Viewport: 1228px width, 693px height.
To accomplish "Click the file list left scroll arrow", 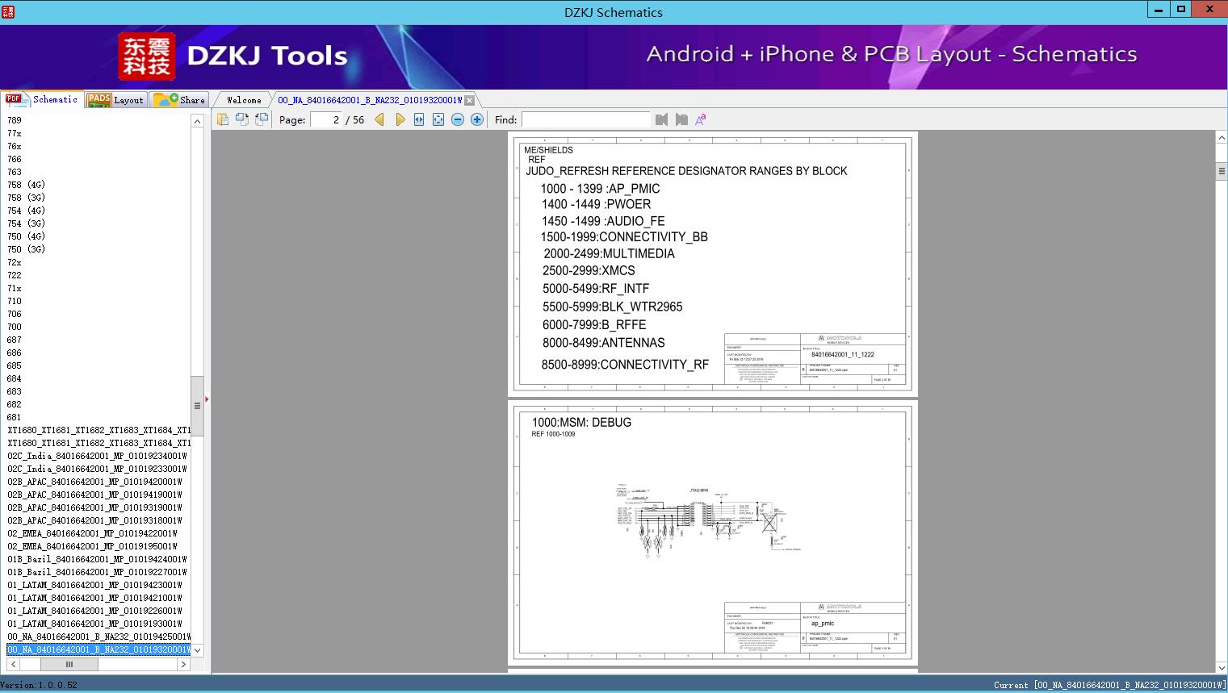I will (13, 665).
